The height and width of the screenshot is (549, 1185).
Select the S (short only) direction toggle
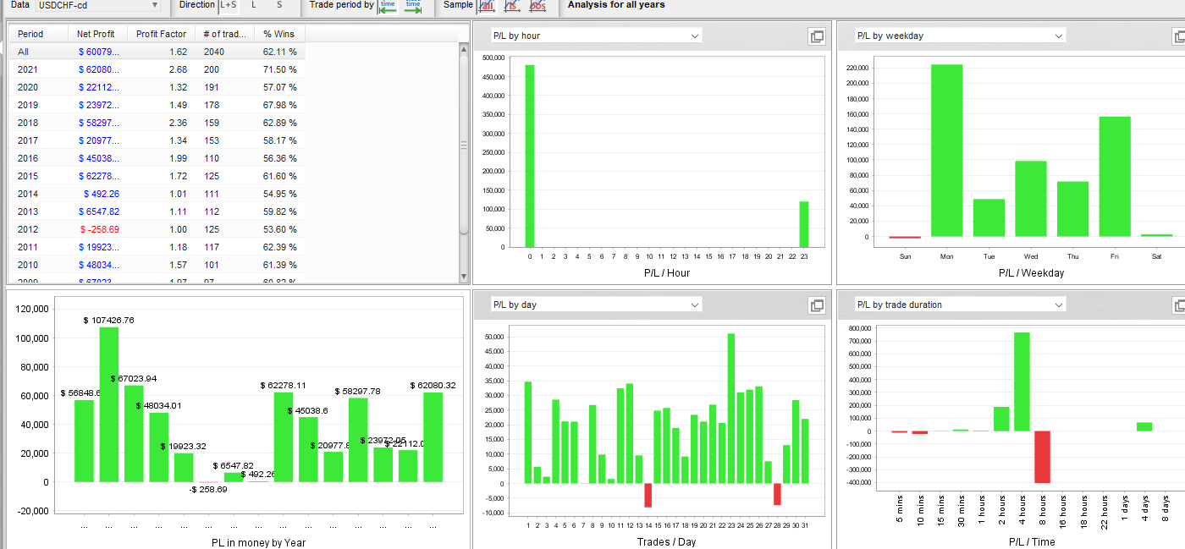point(279,5)
